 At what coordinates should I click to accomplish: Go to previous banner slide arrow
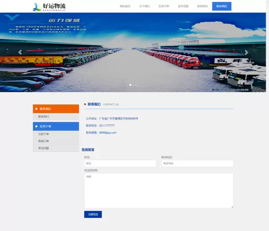[x=20, y=52]
